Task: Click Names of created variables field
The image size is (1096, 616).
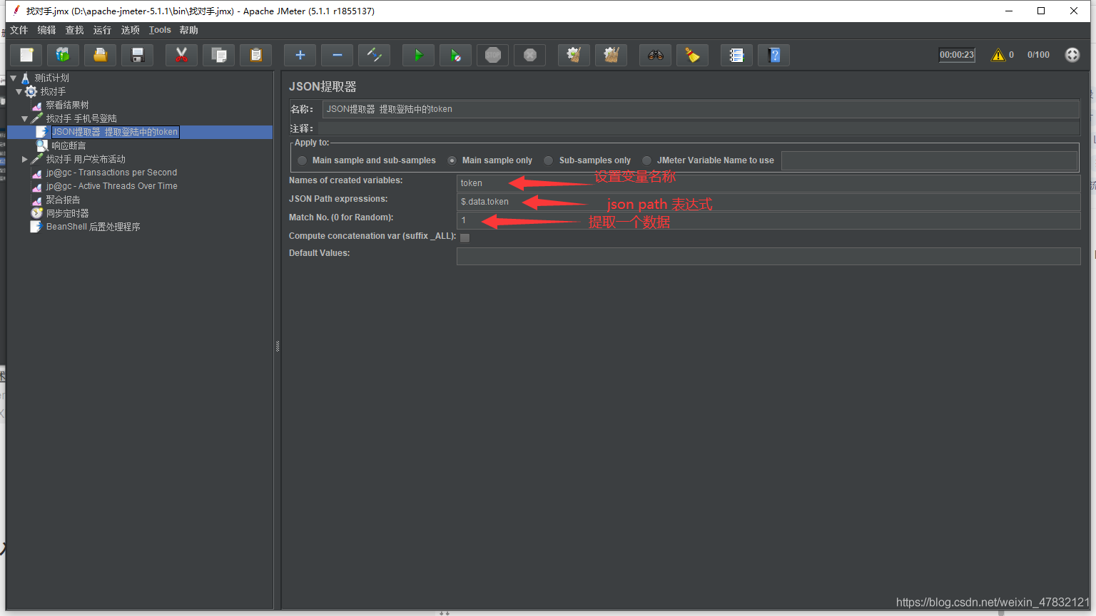Action: [x=768, y=183]
